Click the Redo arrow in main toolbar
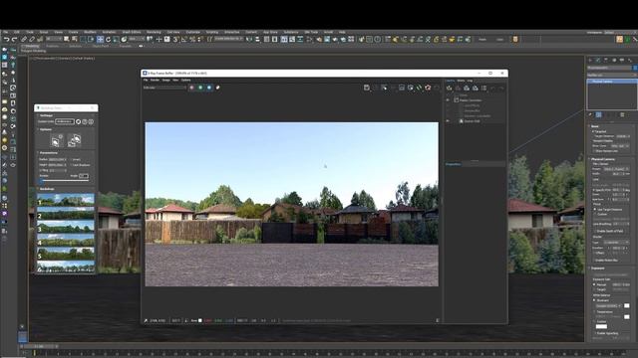Image resolution: width=638 pixels, height=358 pixels. (x=14, y=40)
